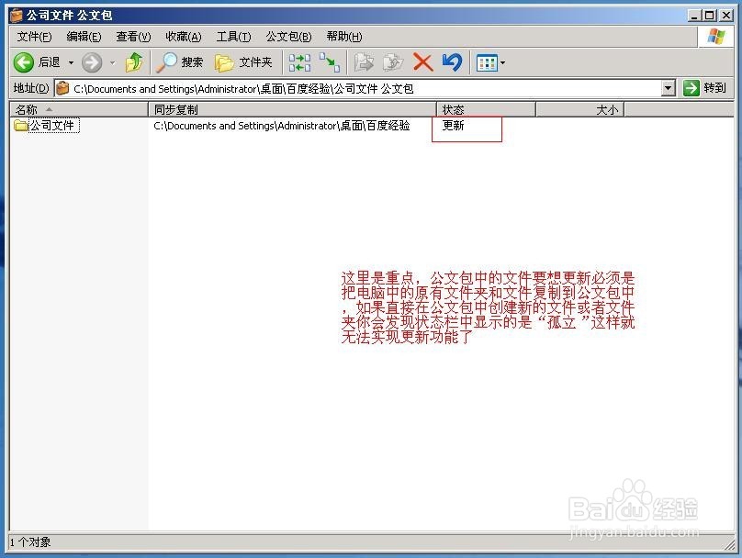Open the 帮助(H) menu

click(344, 37)
